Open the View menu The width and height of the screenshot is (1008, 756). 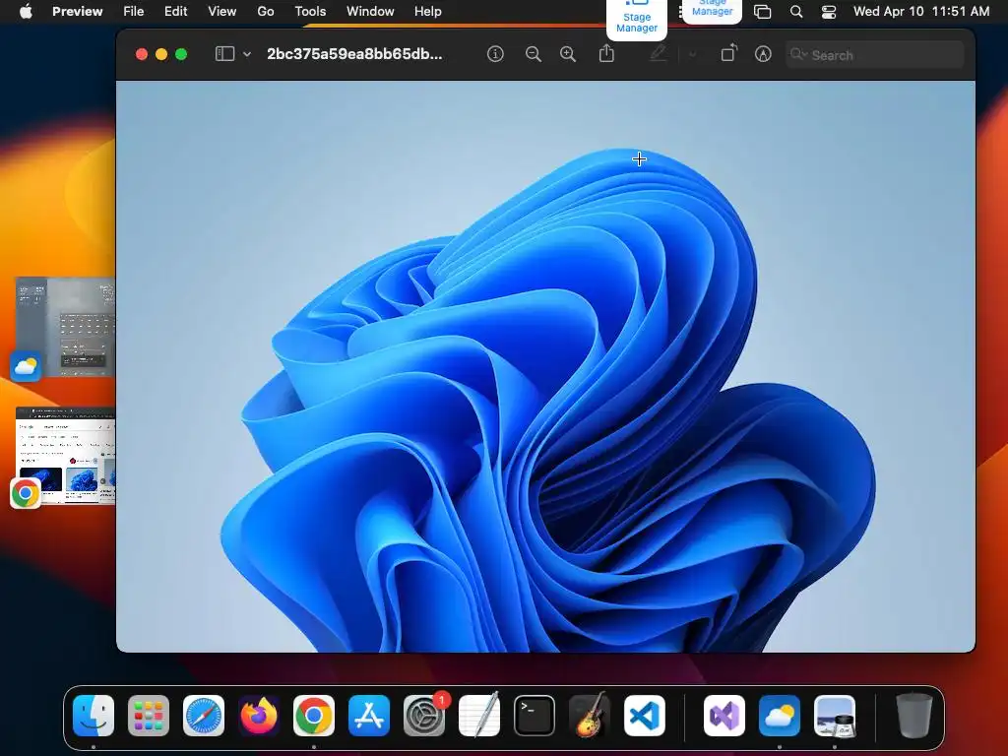pos(221,11)
